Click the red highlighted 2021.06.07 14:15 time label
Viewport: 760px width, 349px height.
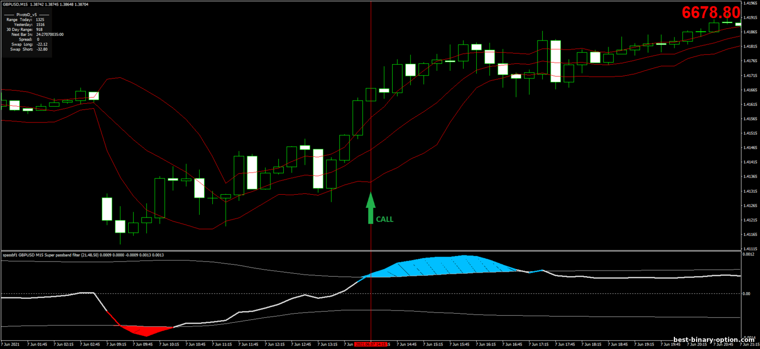[370, 344]
